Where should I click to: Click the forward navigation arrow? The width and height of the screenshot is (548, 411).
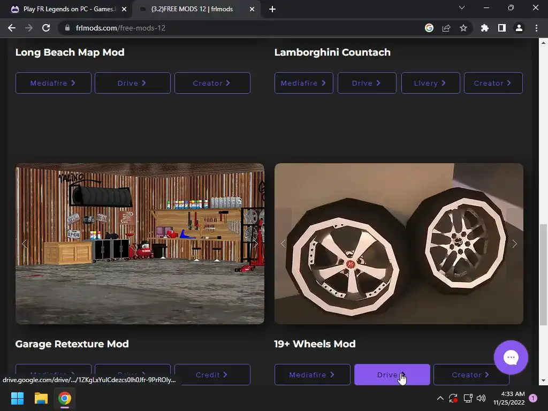[x=29, y=28]
